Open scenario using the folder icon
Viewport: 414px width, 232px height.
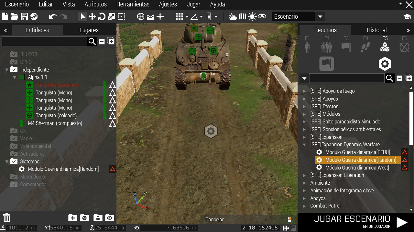coord(15,16)
